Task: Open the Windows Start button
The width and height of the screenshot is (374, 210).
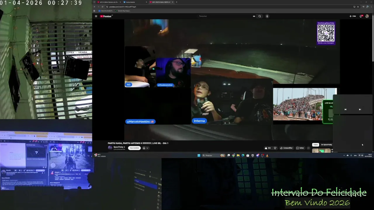Action: 199,155
